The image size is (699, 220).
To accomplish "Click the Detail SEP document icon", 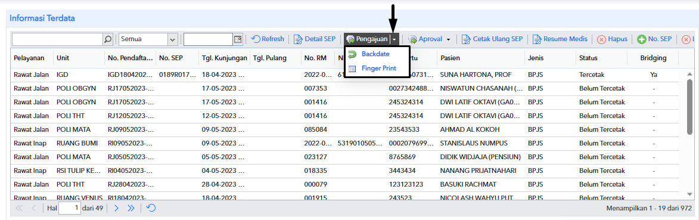I will pos(298,39).
